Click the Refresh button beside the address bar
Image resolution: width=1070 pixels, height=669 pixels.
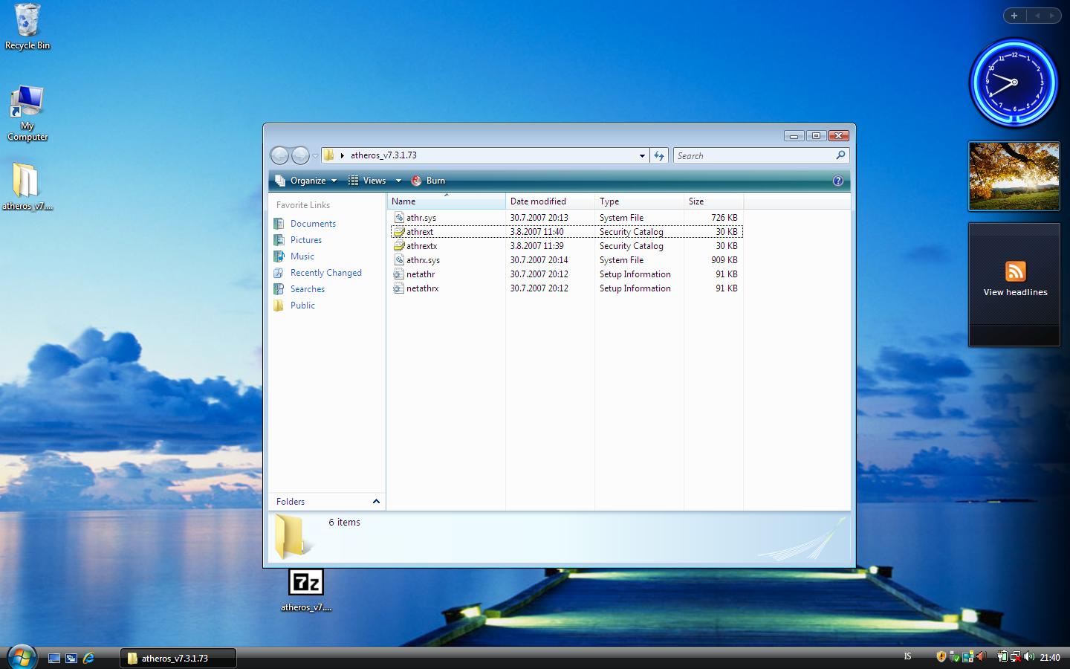click(x=659, y=155)
